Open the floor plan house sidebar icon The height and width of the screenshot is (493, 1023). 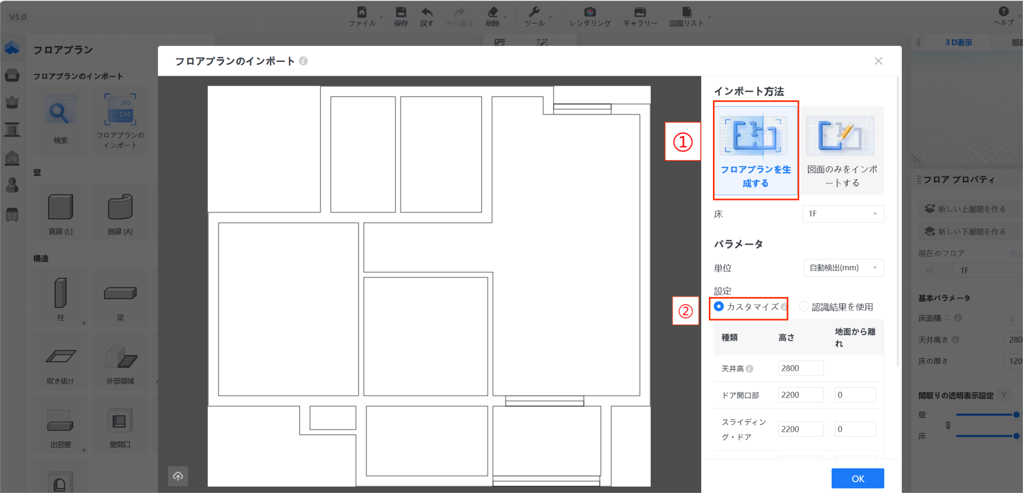[x=12, y=48]
